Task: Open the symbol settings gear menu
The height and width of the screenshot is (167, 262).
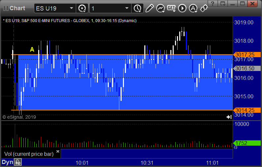Action: 82,8
